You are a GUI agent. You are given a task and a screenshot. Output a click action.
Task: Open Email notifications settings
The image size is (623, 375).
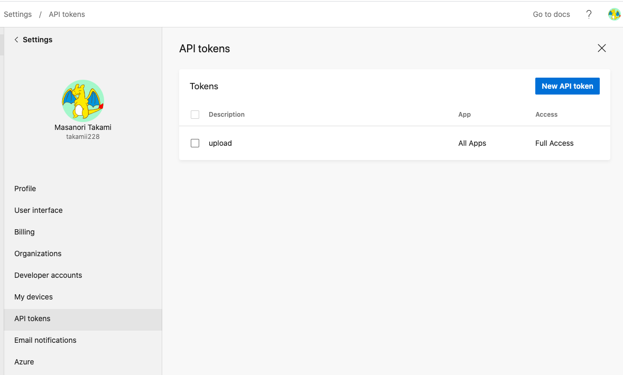tap(45, 340)
